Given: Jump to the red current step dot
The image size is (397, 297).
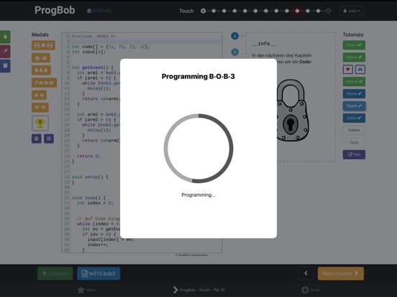Looking at the screenshot, I should pyautogui.click(x=297, y=11).
